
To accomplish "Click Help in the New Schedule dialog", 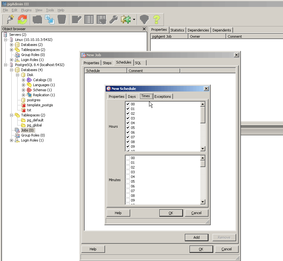I will pos(118,213).
